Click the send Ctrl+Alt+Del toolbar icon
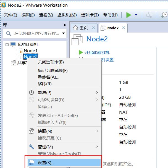The height and width of the screenshot is (168, 168). 149,15
